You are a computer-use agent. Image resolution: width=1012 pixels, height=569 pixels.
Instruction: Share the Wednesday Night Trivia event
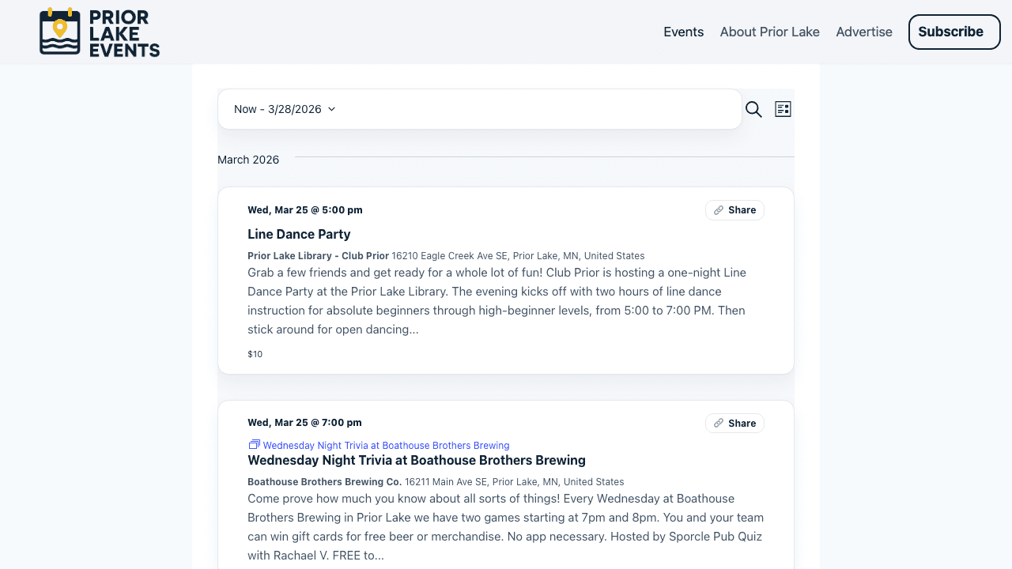coord(734,423)
